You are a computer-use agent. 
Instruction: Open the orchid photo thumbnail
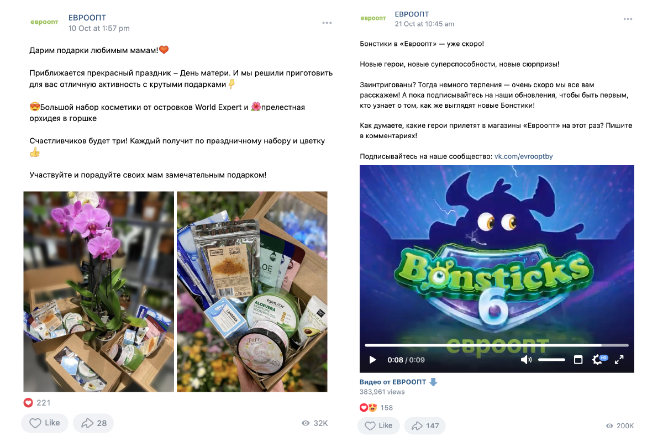click(98, 292)
